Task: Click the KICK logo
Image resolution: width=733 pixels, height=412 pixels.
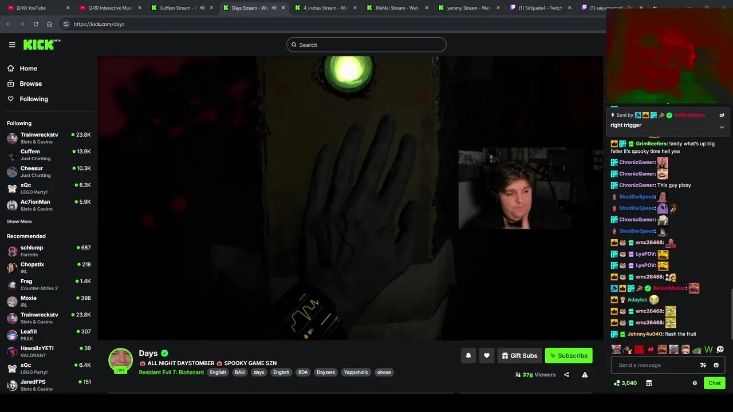Action: click(x=42, y=45)
